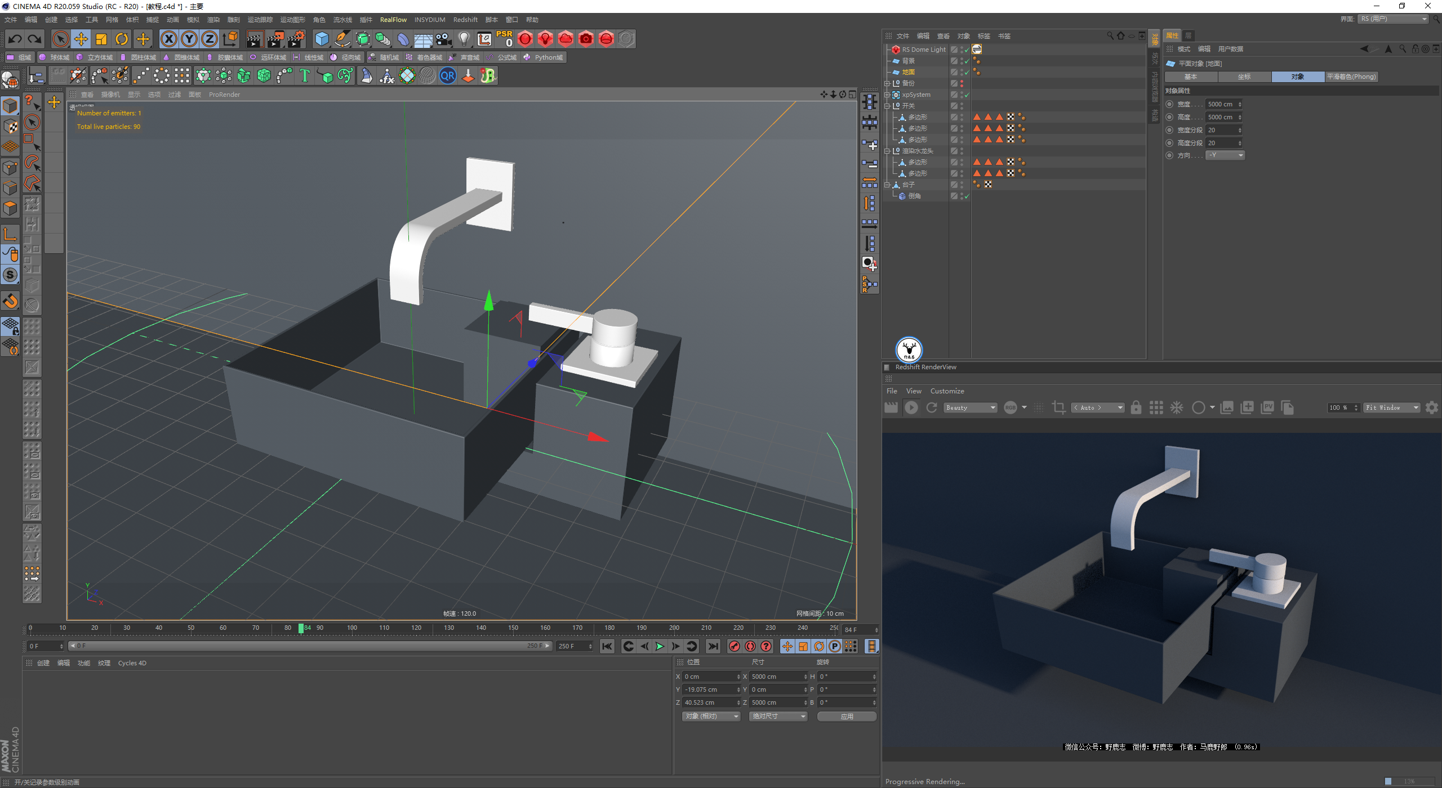Click the Render View clapperboard icon
This screenshot has height=788, width=1442.
tap(254, 39)
